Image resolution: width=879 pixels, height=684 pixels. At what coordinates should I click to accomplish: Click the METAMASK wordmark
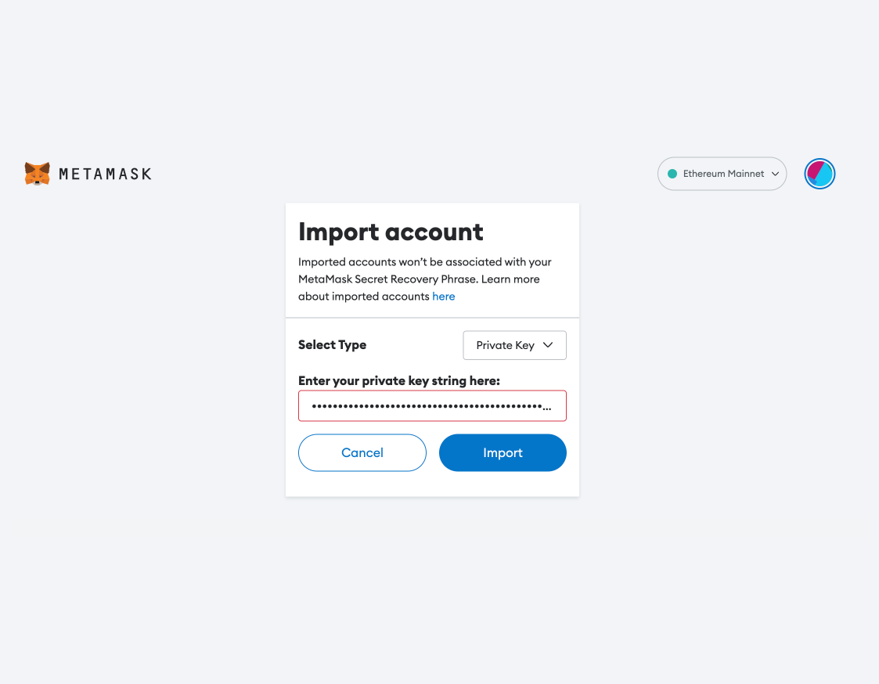coord(105,174)
